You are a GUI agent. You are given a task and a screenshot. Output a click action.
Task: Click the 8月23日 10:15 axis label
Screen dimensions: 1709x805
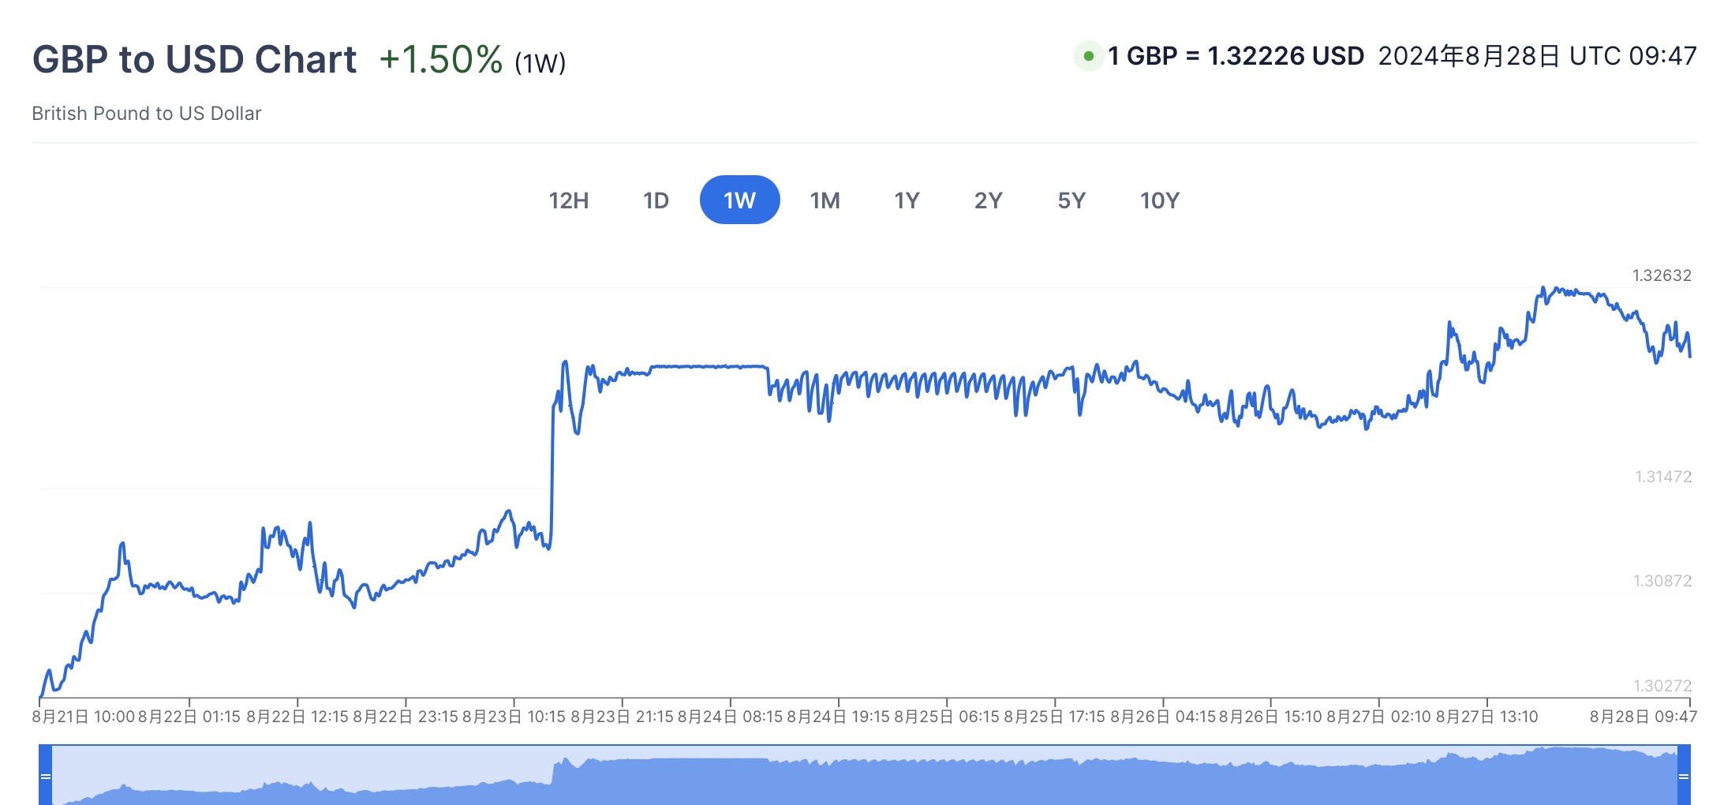coord(514,717)
